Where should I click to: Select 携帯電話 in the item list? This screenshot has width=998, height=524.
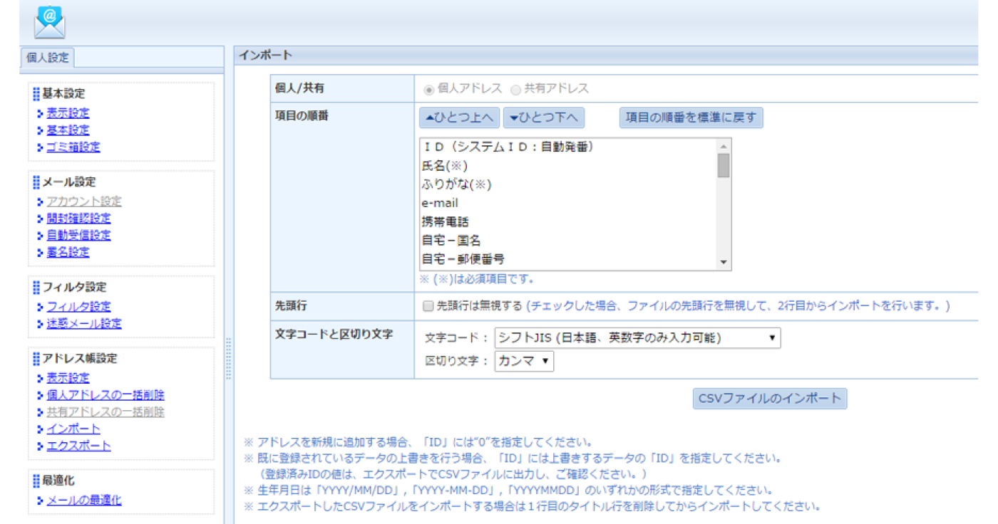coord(567,222)
